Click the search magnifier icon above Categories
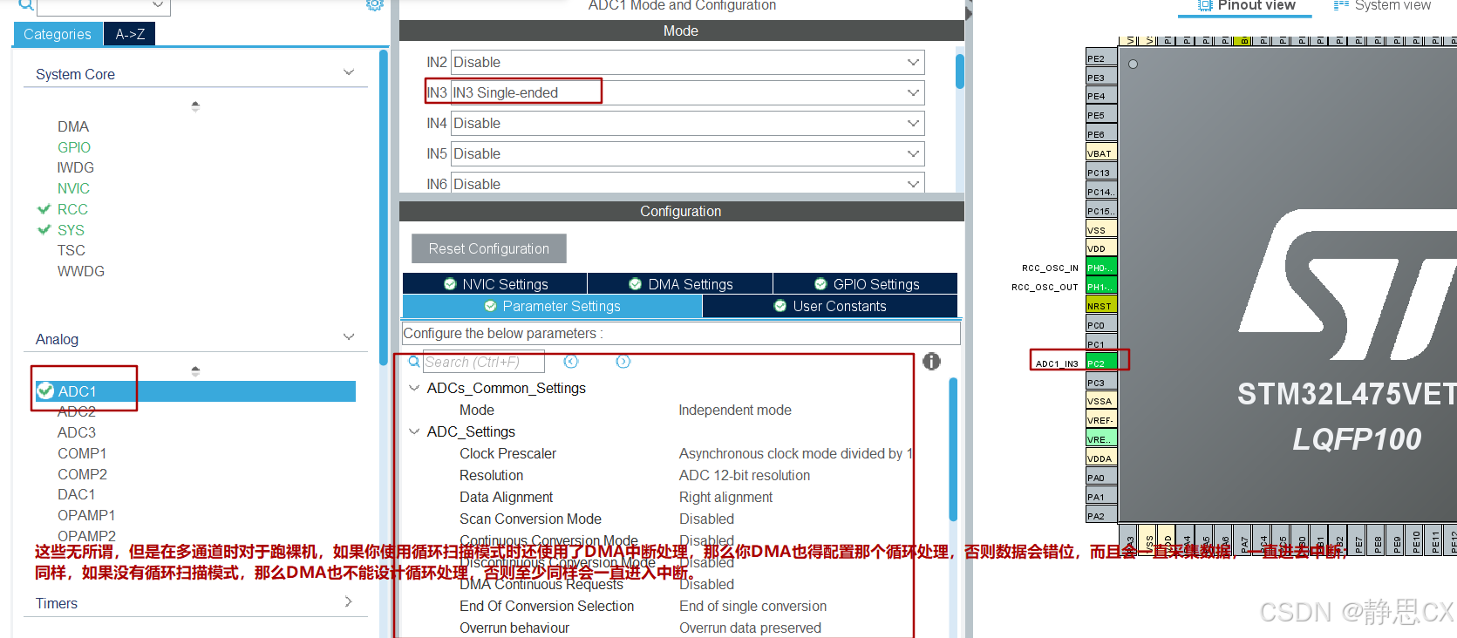This screenshot has height=638, width=1457. pos(26,5)
